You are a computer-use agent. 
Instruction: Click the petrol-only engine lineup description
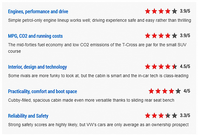[x=99, y=20]
